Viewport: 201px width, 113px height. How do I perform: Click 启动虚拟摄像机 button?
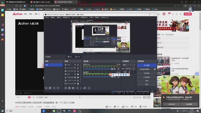coord(145,69)
